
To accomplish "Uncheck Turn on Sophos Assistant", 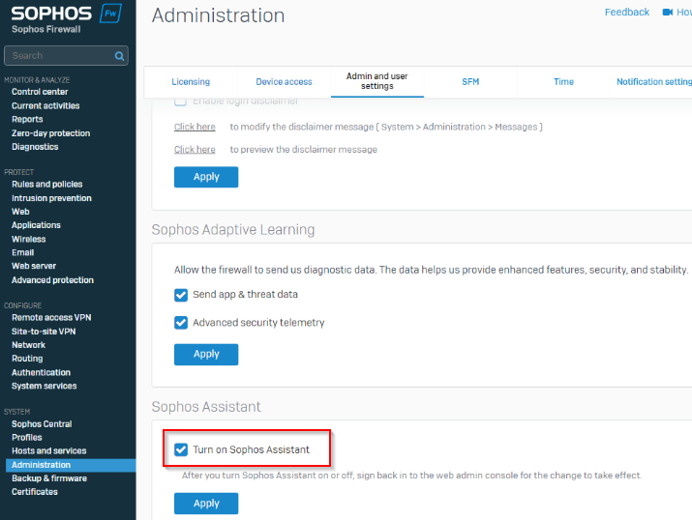I will pyautogui.click(x=181, y=449).
